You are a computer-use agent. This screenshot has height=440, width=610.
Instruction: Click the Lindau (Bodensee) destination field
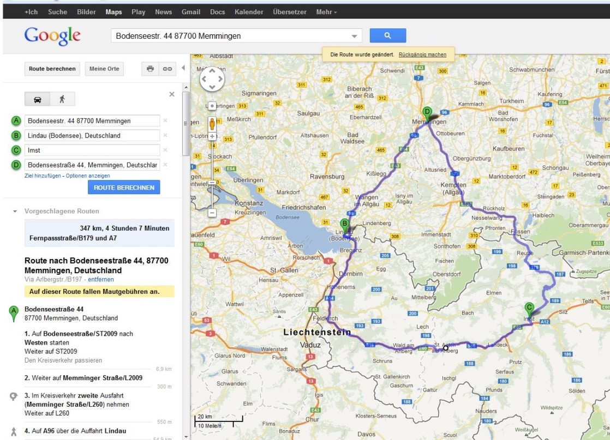coord(92,135)
